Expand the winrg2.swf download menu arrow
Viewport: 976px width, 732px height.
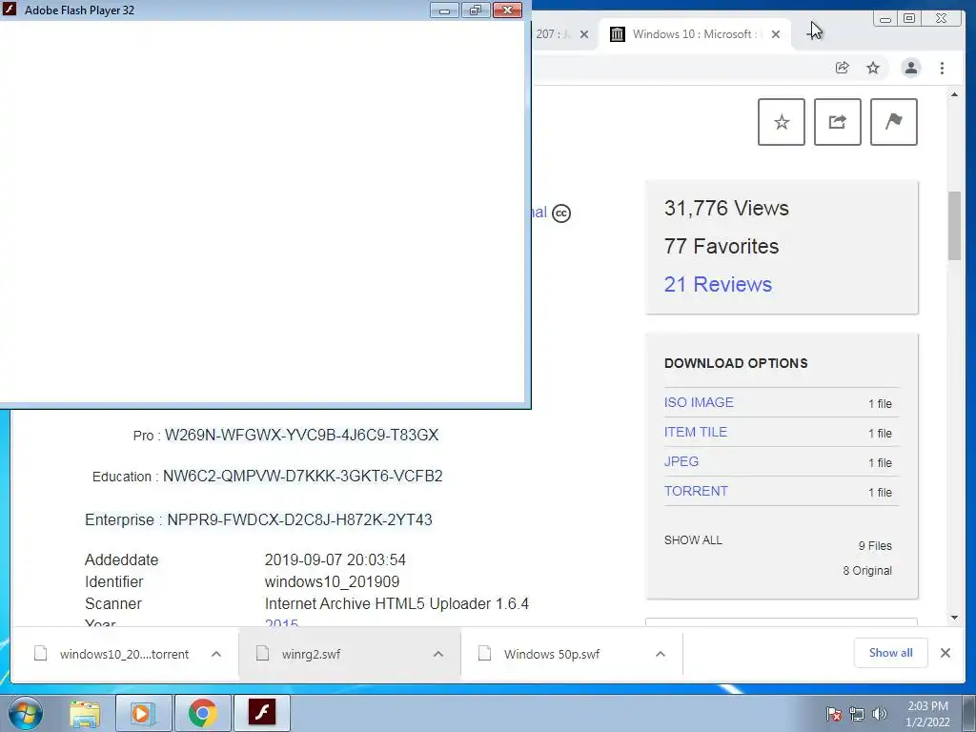(438, 654)
